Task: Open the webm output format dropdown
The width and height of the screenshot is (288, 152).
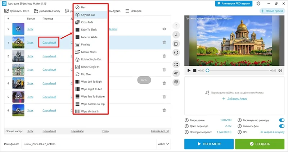Action: click(163, 144)
